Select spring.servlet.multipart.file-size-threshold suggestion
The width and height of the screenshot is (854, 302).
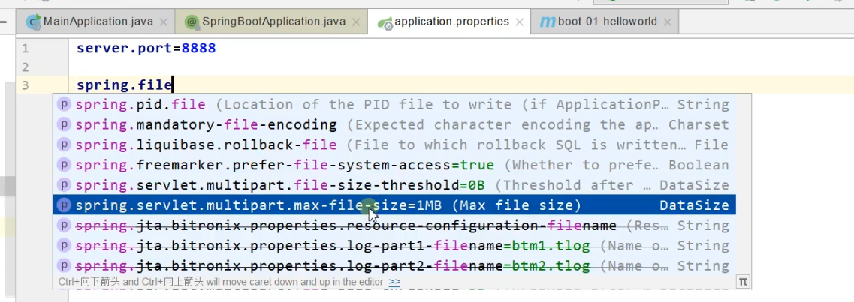coord(394,184)
